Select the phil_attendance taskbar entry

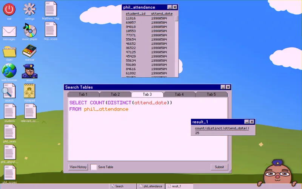(151, 186)
